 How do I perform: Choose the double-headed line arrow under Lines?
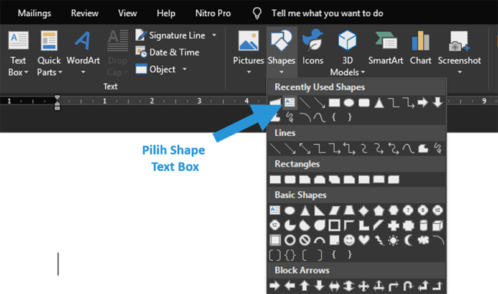(304, 148)
